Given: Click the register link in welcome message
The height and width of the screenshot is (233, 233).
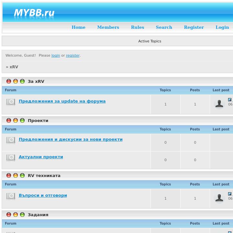Looking at the screenshot, I should (x=73, y=55).
